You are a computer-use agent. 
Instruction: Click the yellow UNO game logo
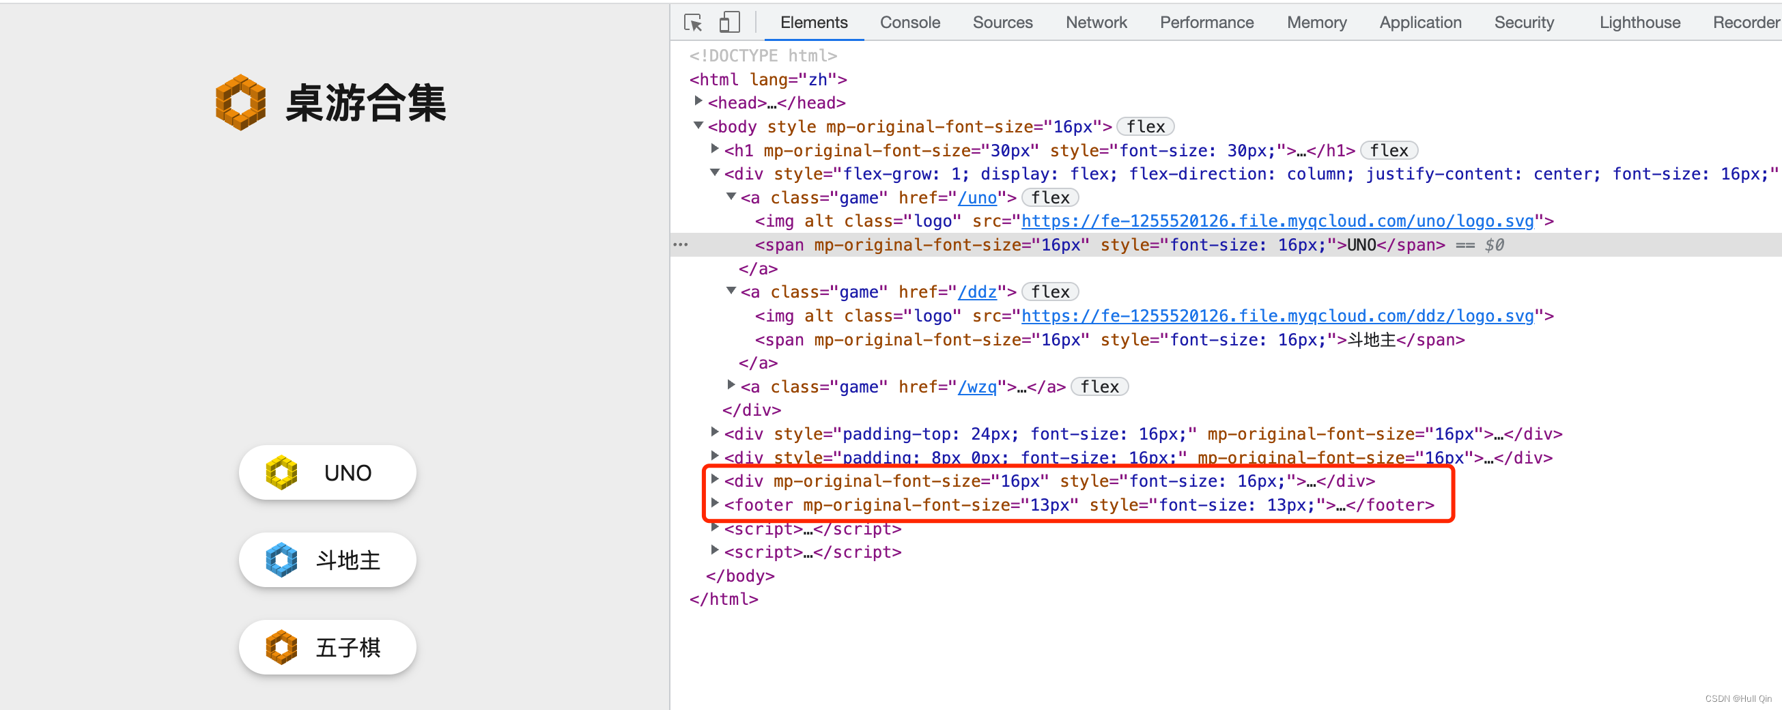point(281,473)
